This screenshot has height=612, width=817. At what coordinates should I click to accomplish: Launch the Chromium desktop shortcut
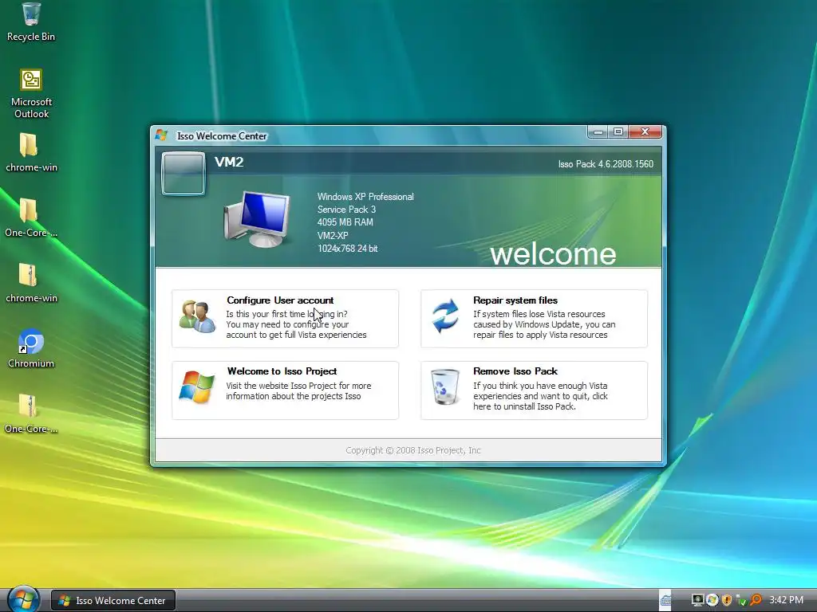click(31, 348)
